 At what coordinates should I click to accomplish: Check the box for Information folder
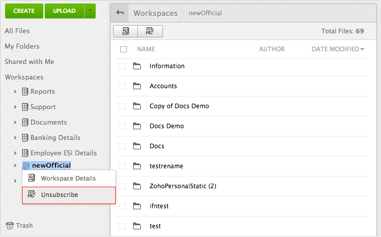point(122,66)
